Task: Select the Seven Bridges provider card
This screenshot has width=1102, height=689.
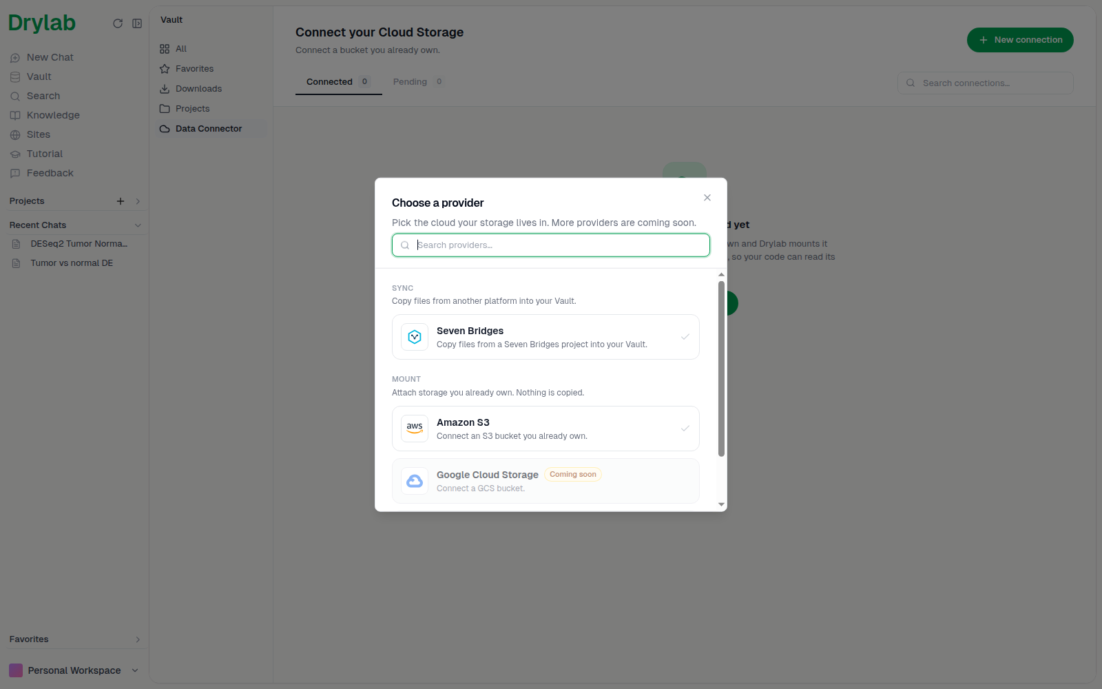Action: 545,337
